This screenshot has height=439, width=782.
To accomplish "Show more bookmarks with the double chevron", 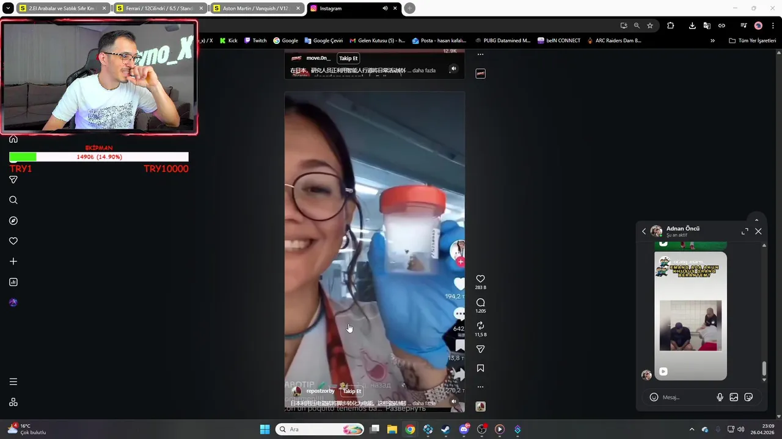I will point(712,41).
